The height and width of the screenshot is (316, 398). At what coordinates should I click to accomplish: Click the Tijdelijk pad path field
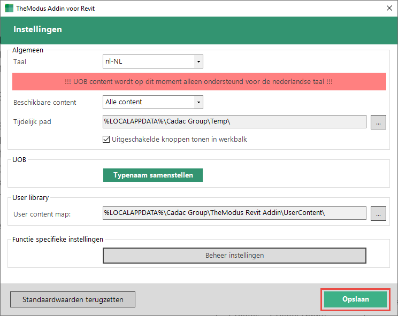pyautogui.click(x=234, y=121)
